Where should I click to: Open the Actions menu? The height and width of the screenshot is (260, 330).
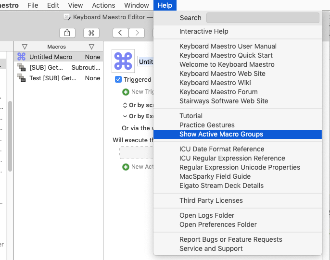pos(103,5)
